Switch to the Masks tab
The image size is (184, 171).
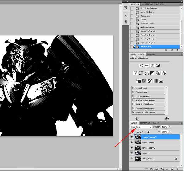tap(150, 54)
